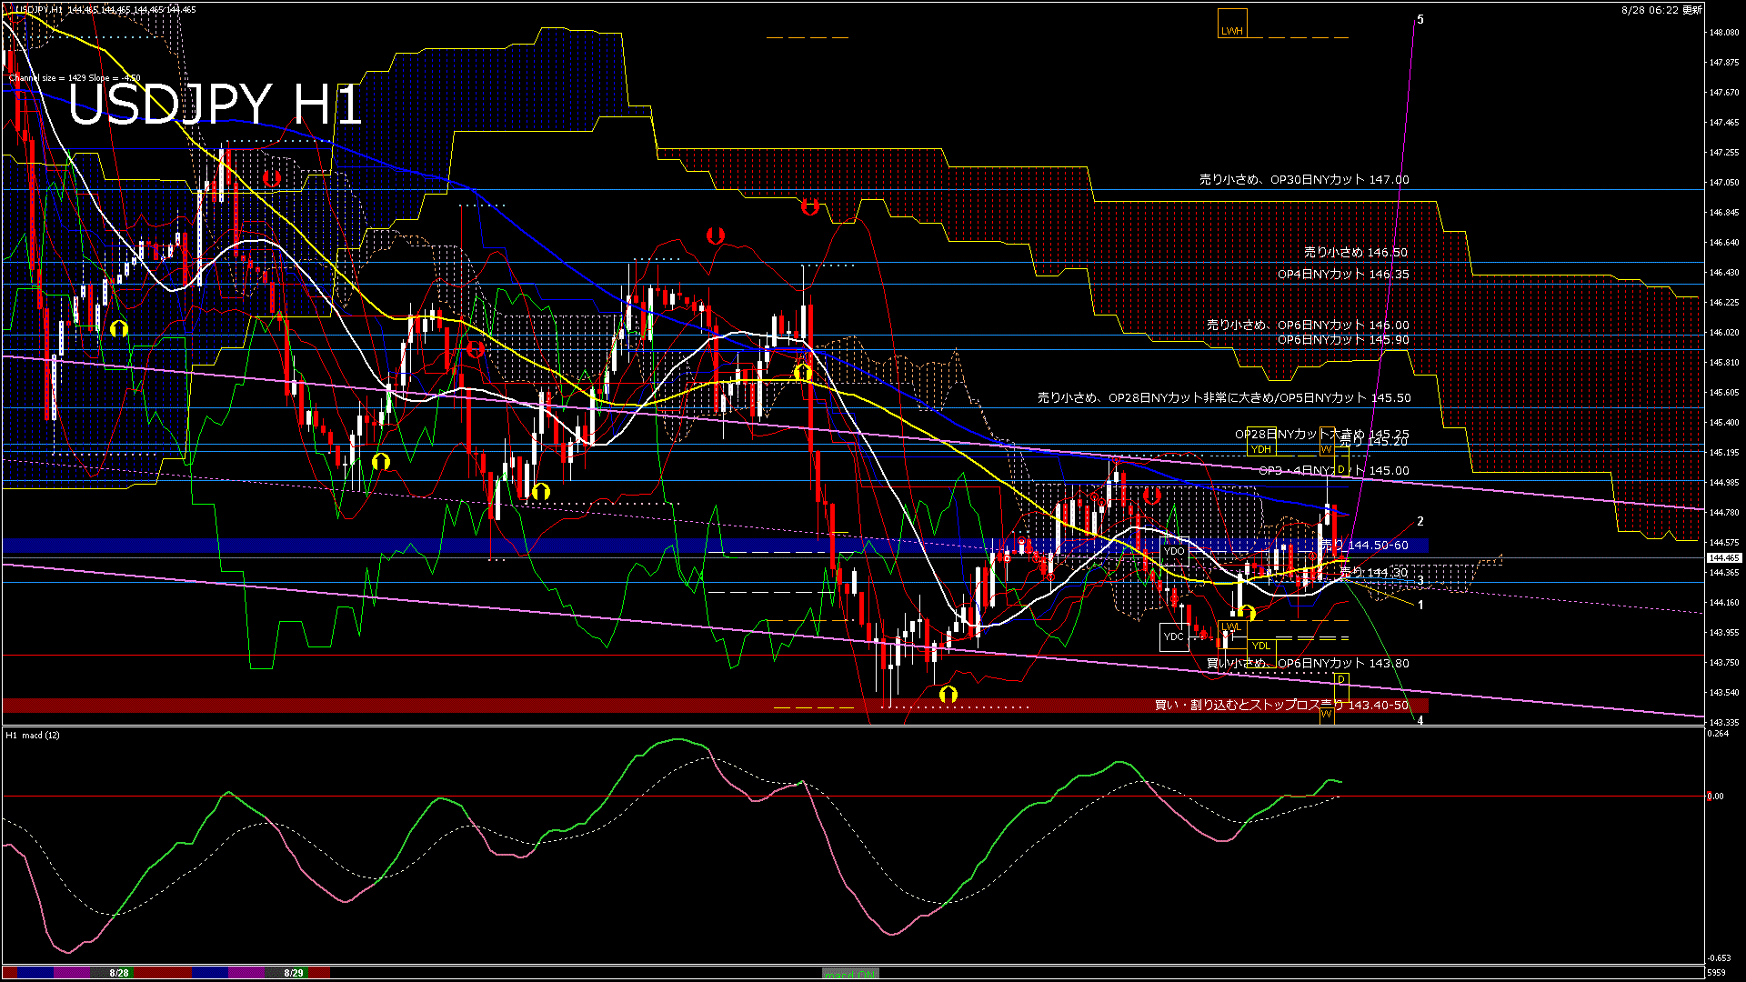Click the yellow up-arrow signal beside the LWL box

[1247, 613]
